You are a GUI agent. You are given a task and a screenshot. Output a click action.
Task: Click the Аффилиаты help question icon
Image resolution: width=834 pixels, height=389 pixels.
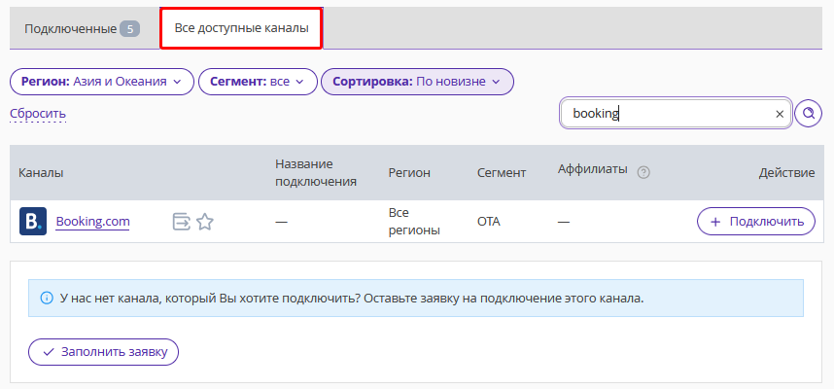[643, 172]
